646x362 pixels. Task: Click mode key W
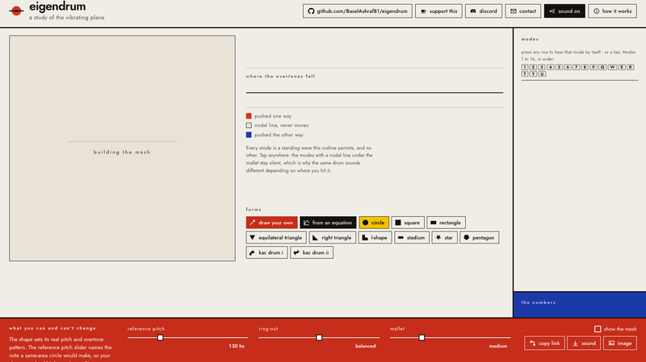tap(612, 67)
